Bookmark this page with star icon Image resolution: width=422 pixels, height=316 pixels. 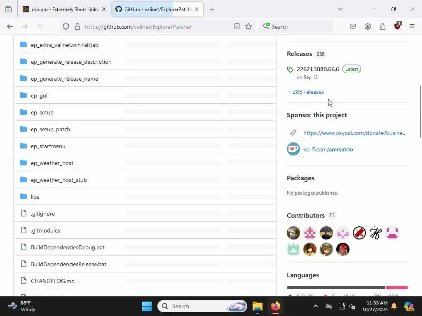pos(249,27)
